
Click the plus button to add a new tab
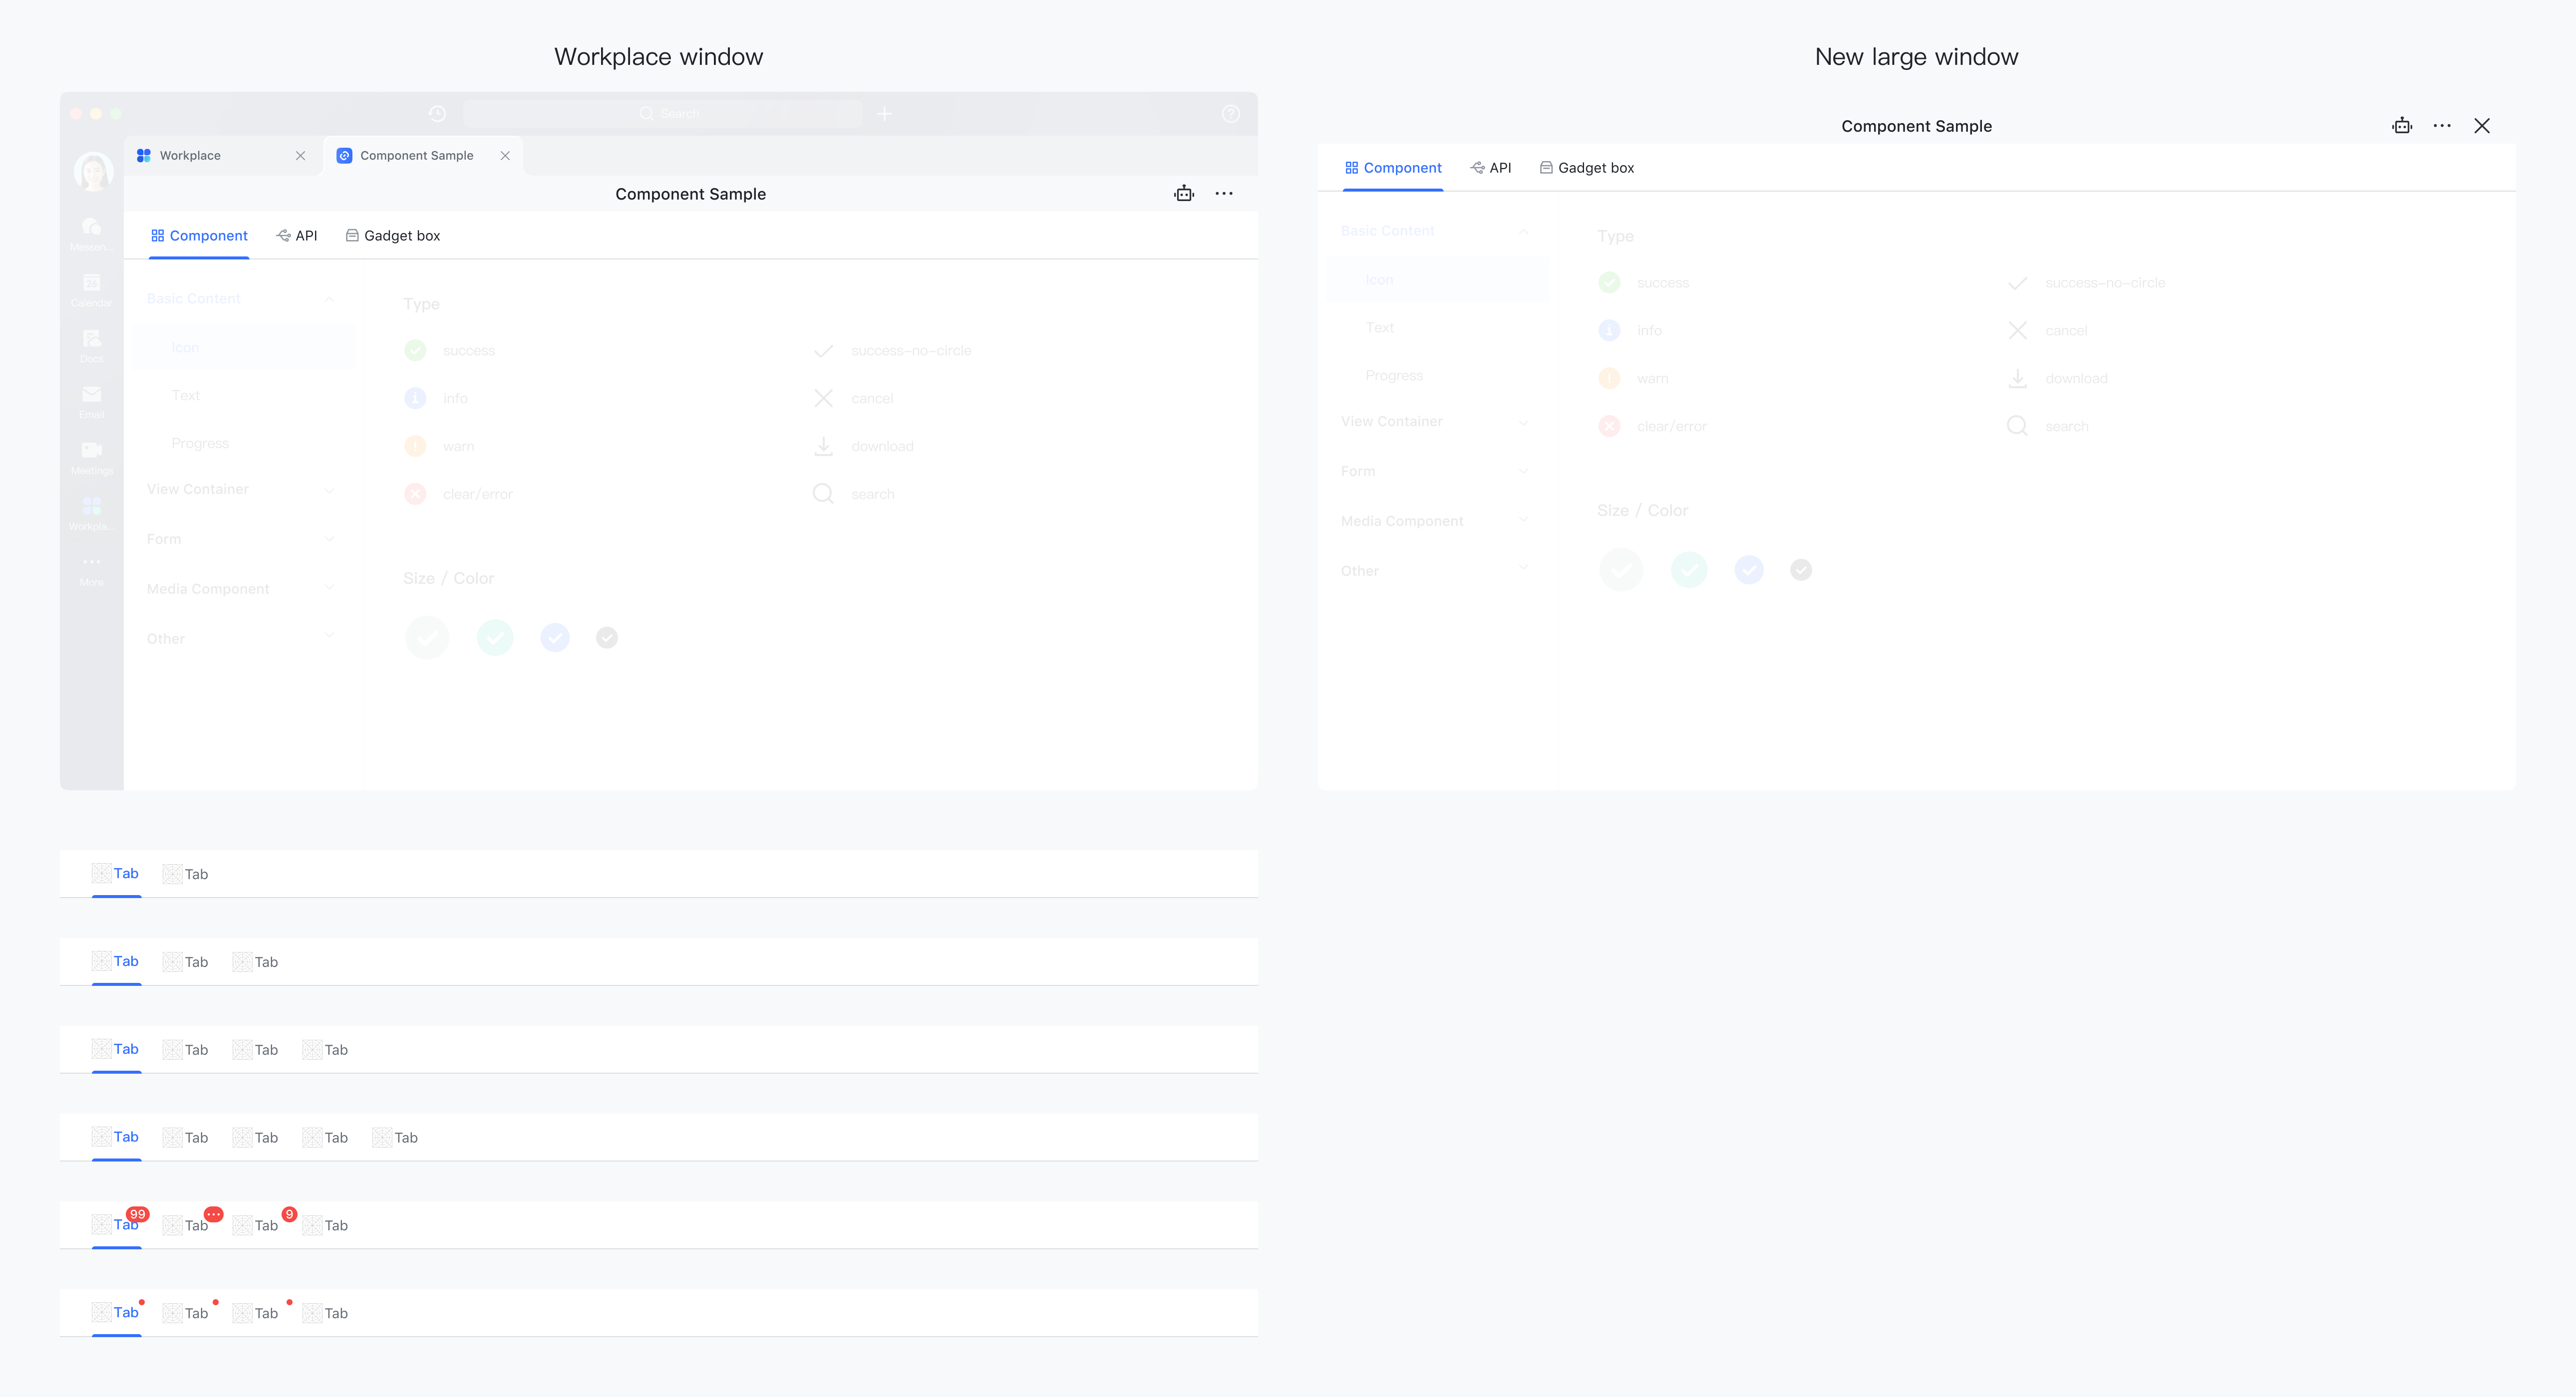point(884,113)
